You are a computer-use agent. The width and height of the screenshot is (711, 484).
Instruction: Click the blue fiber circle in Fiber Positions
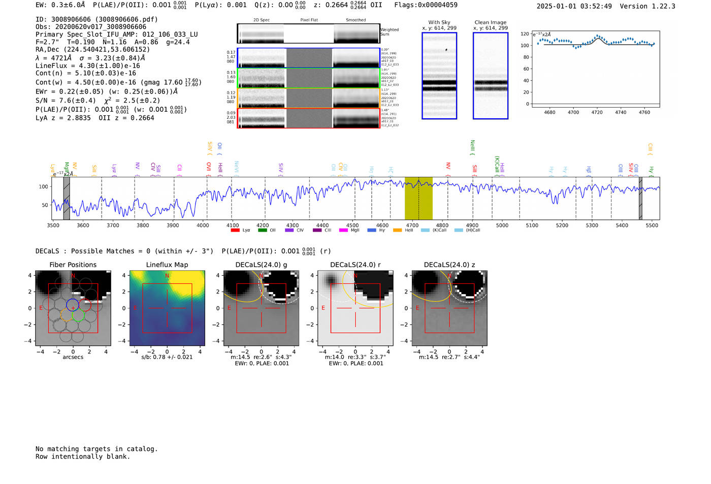click(73, 305)
